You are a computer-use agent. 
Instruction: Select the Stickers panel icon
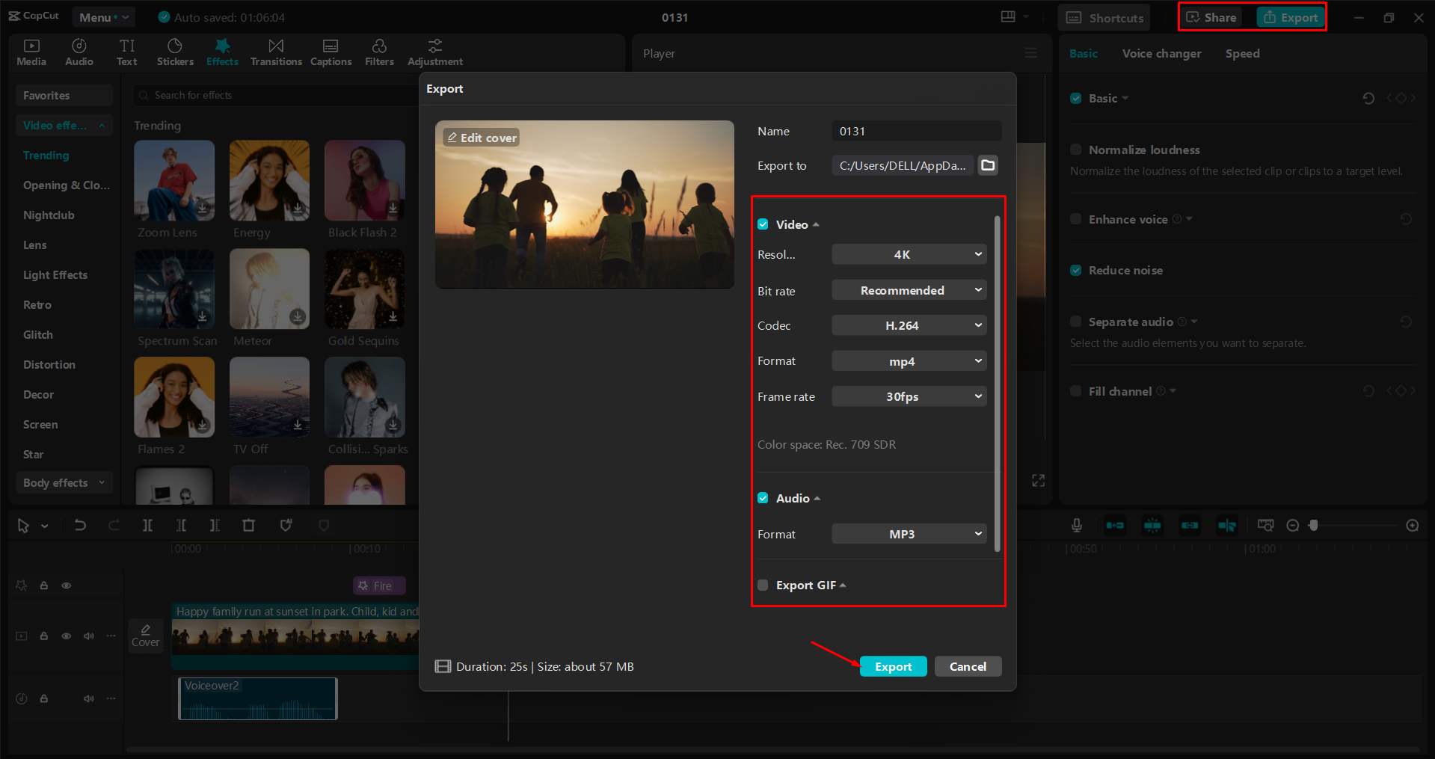(x=175, y=52)
